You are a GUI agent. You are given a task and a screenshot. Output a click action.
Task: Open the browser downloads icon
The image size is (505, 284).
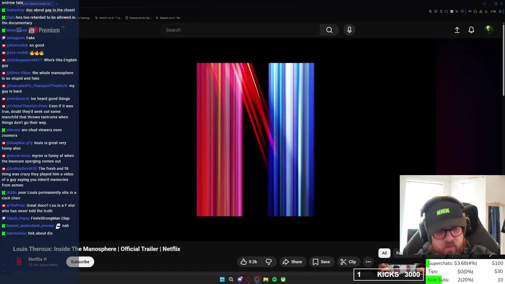[486, 11]
